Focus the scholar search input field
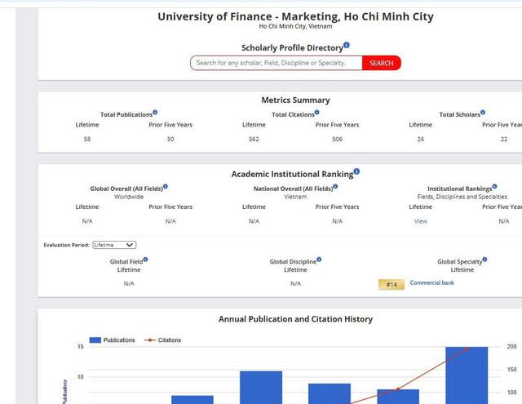 tap(276, 63)
